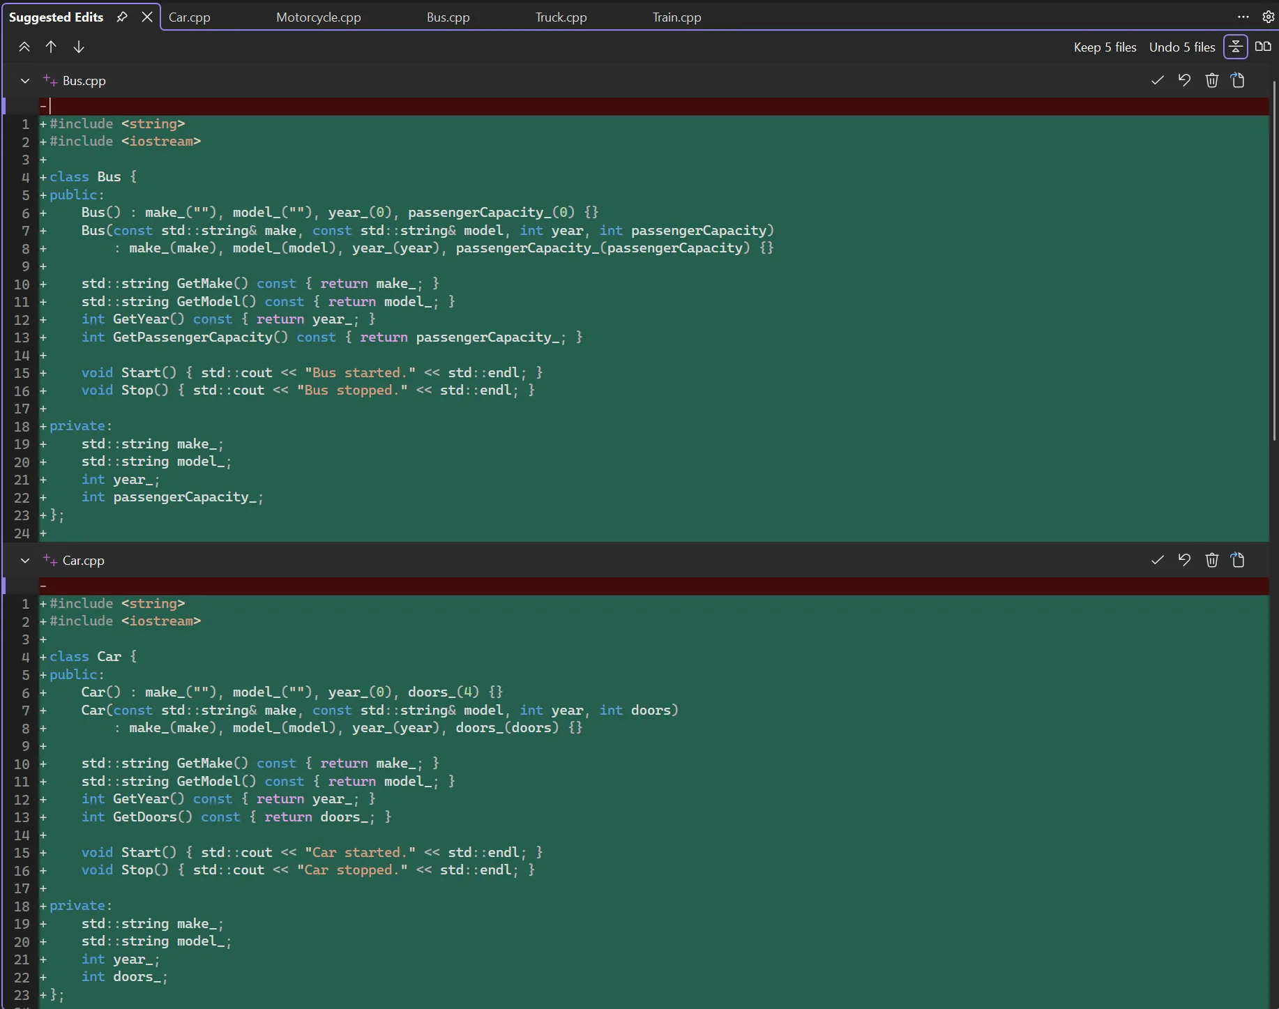Click 'int doors_;' member line
This screenshot has width=1279, height=1009.
124,977
